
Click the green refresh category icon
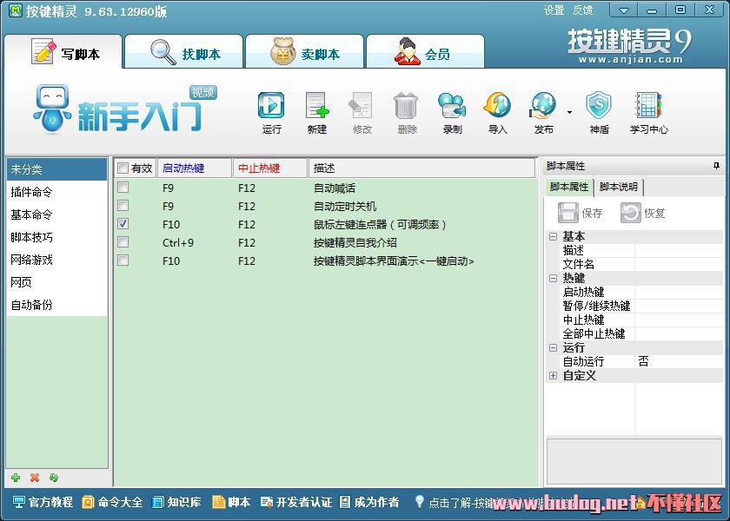tap(54, 478)
